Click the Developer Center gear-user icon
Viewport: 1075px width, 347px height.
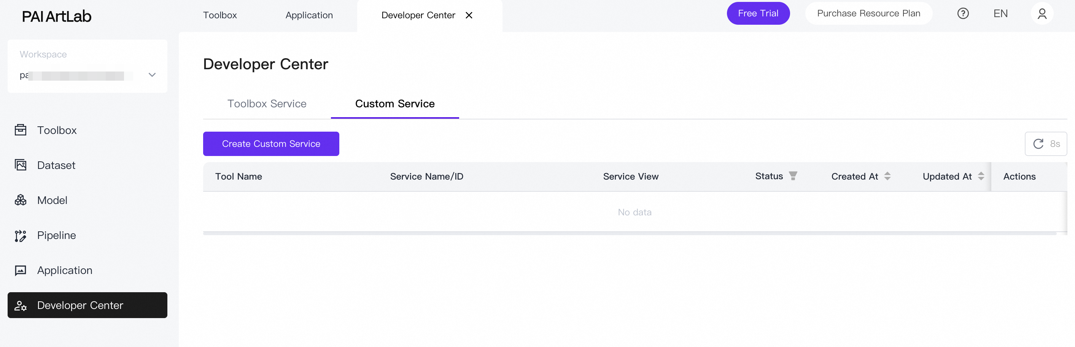[x=21, y=306]
